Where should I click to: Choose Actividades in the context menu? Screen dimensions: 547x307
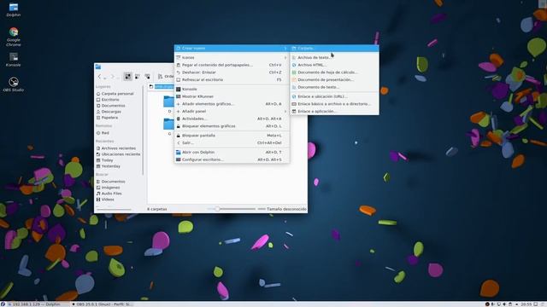point(232,119)
